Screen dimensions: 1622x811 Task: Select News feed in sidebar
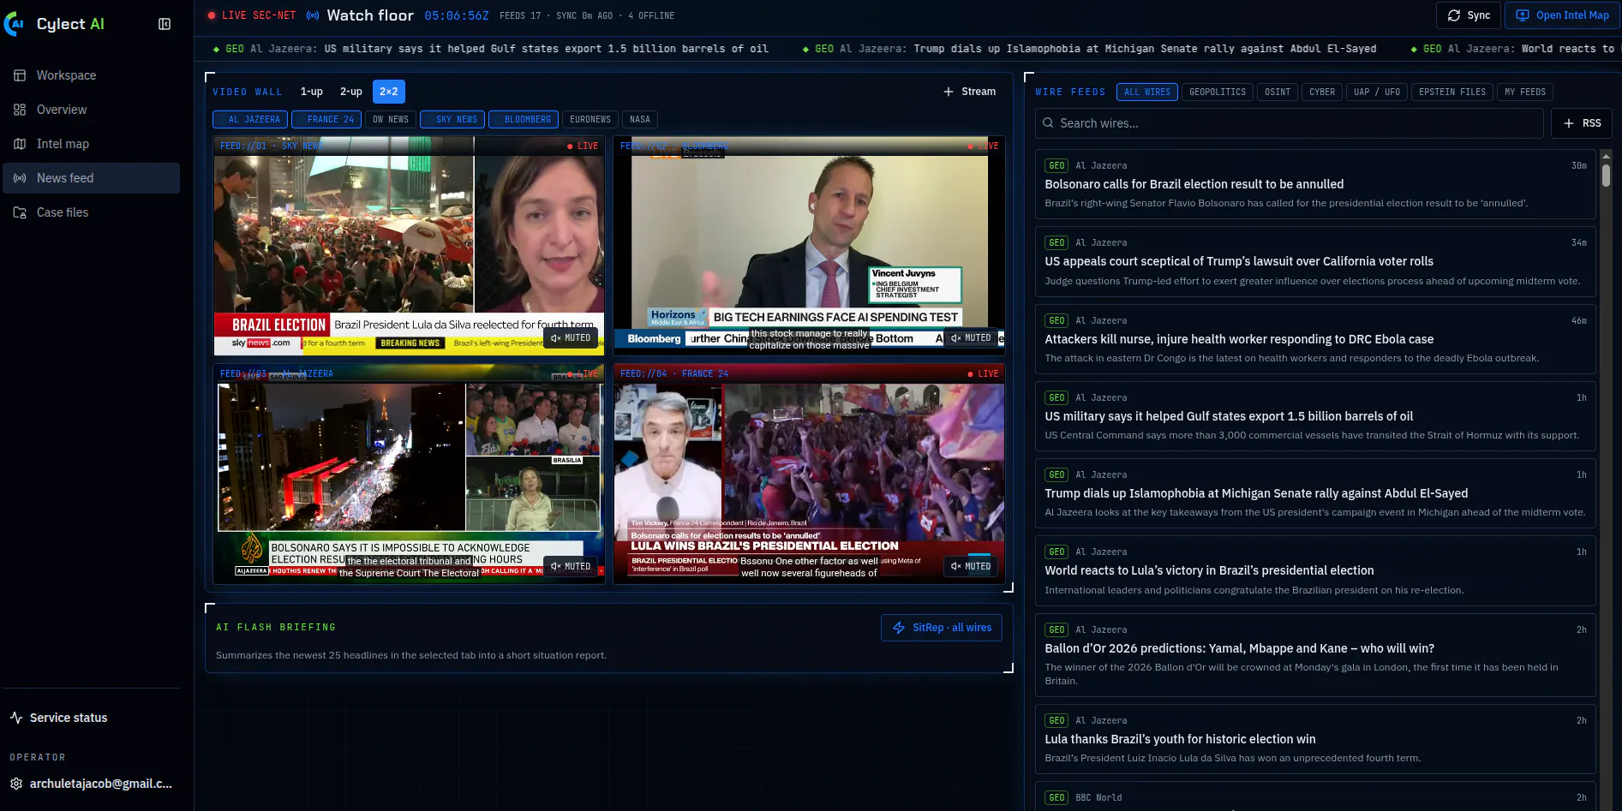(91, 178)
